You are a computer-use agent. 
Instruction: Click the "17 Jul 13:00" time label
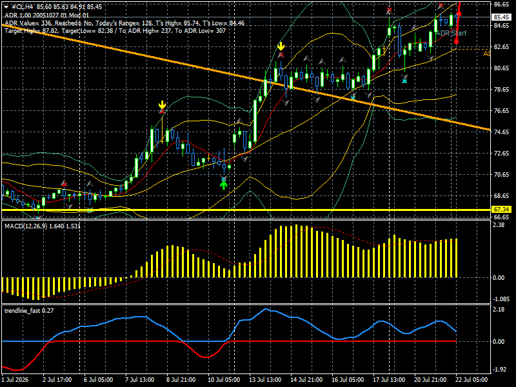tap(389, 380)
